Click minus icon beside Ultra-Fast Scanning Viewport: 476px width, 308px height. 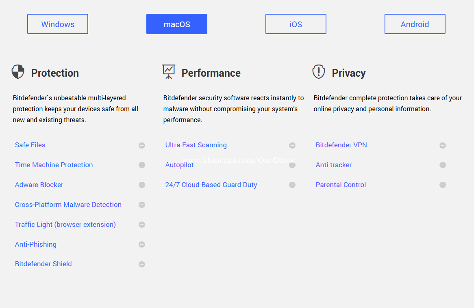(x=292, y=145)
